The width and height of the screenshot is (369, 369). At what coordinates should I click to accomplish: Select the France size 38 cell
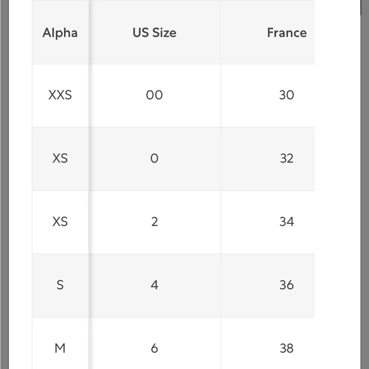(x=287, y=348)
